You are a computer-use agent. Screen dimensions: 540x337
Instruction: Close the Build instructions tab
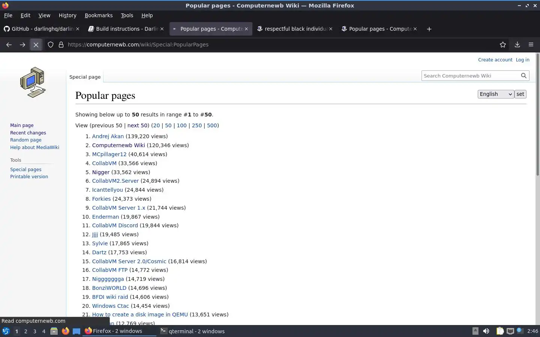(x=162, y=29)
